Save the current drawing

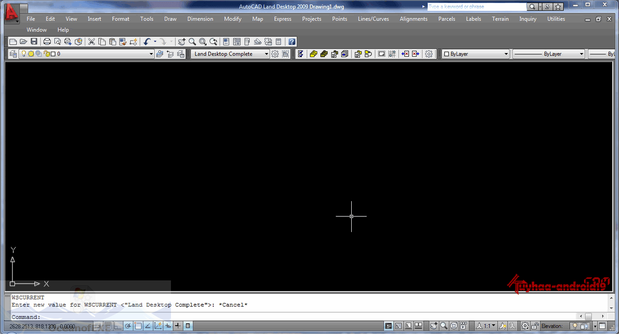point(34,42)
